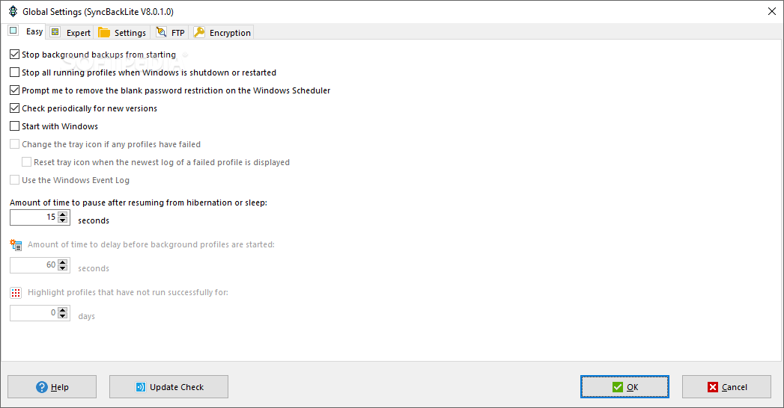Toggle Change the tray icon if profiles failed

pyautogui.click(x=14, y=144)
